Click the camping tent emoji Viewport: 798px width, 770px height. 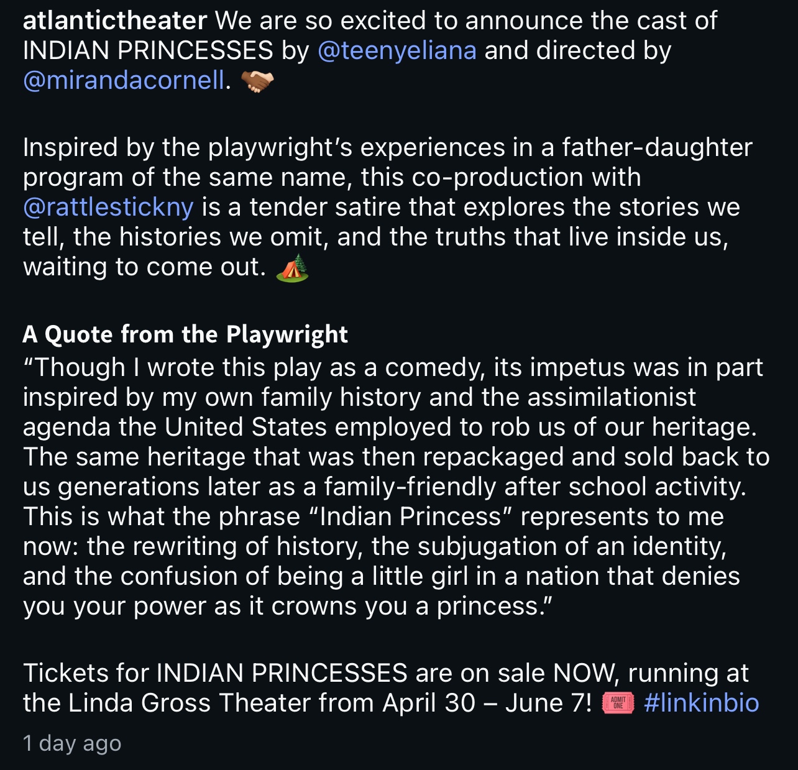click(x=292, y=268)
